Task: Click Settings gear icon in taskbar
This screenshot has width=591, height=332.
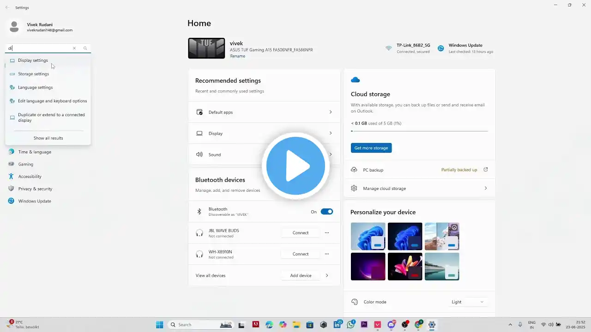Action: [x=432, y=325]
